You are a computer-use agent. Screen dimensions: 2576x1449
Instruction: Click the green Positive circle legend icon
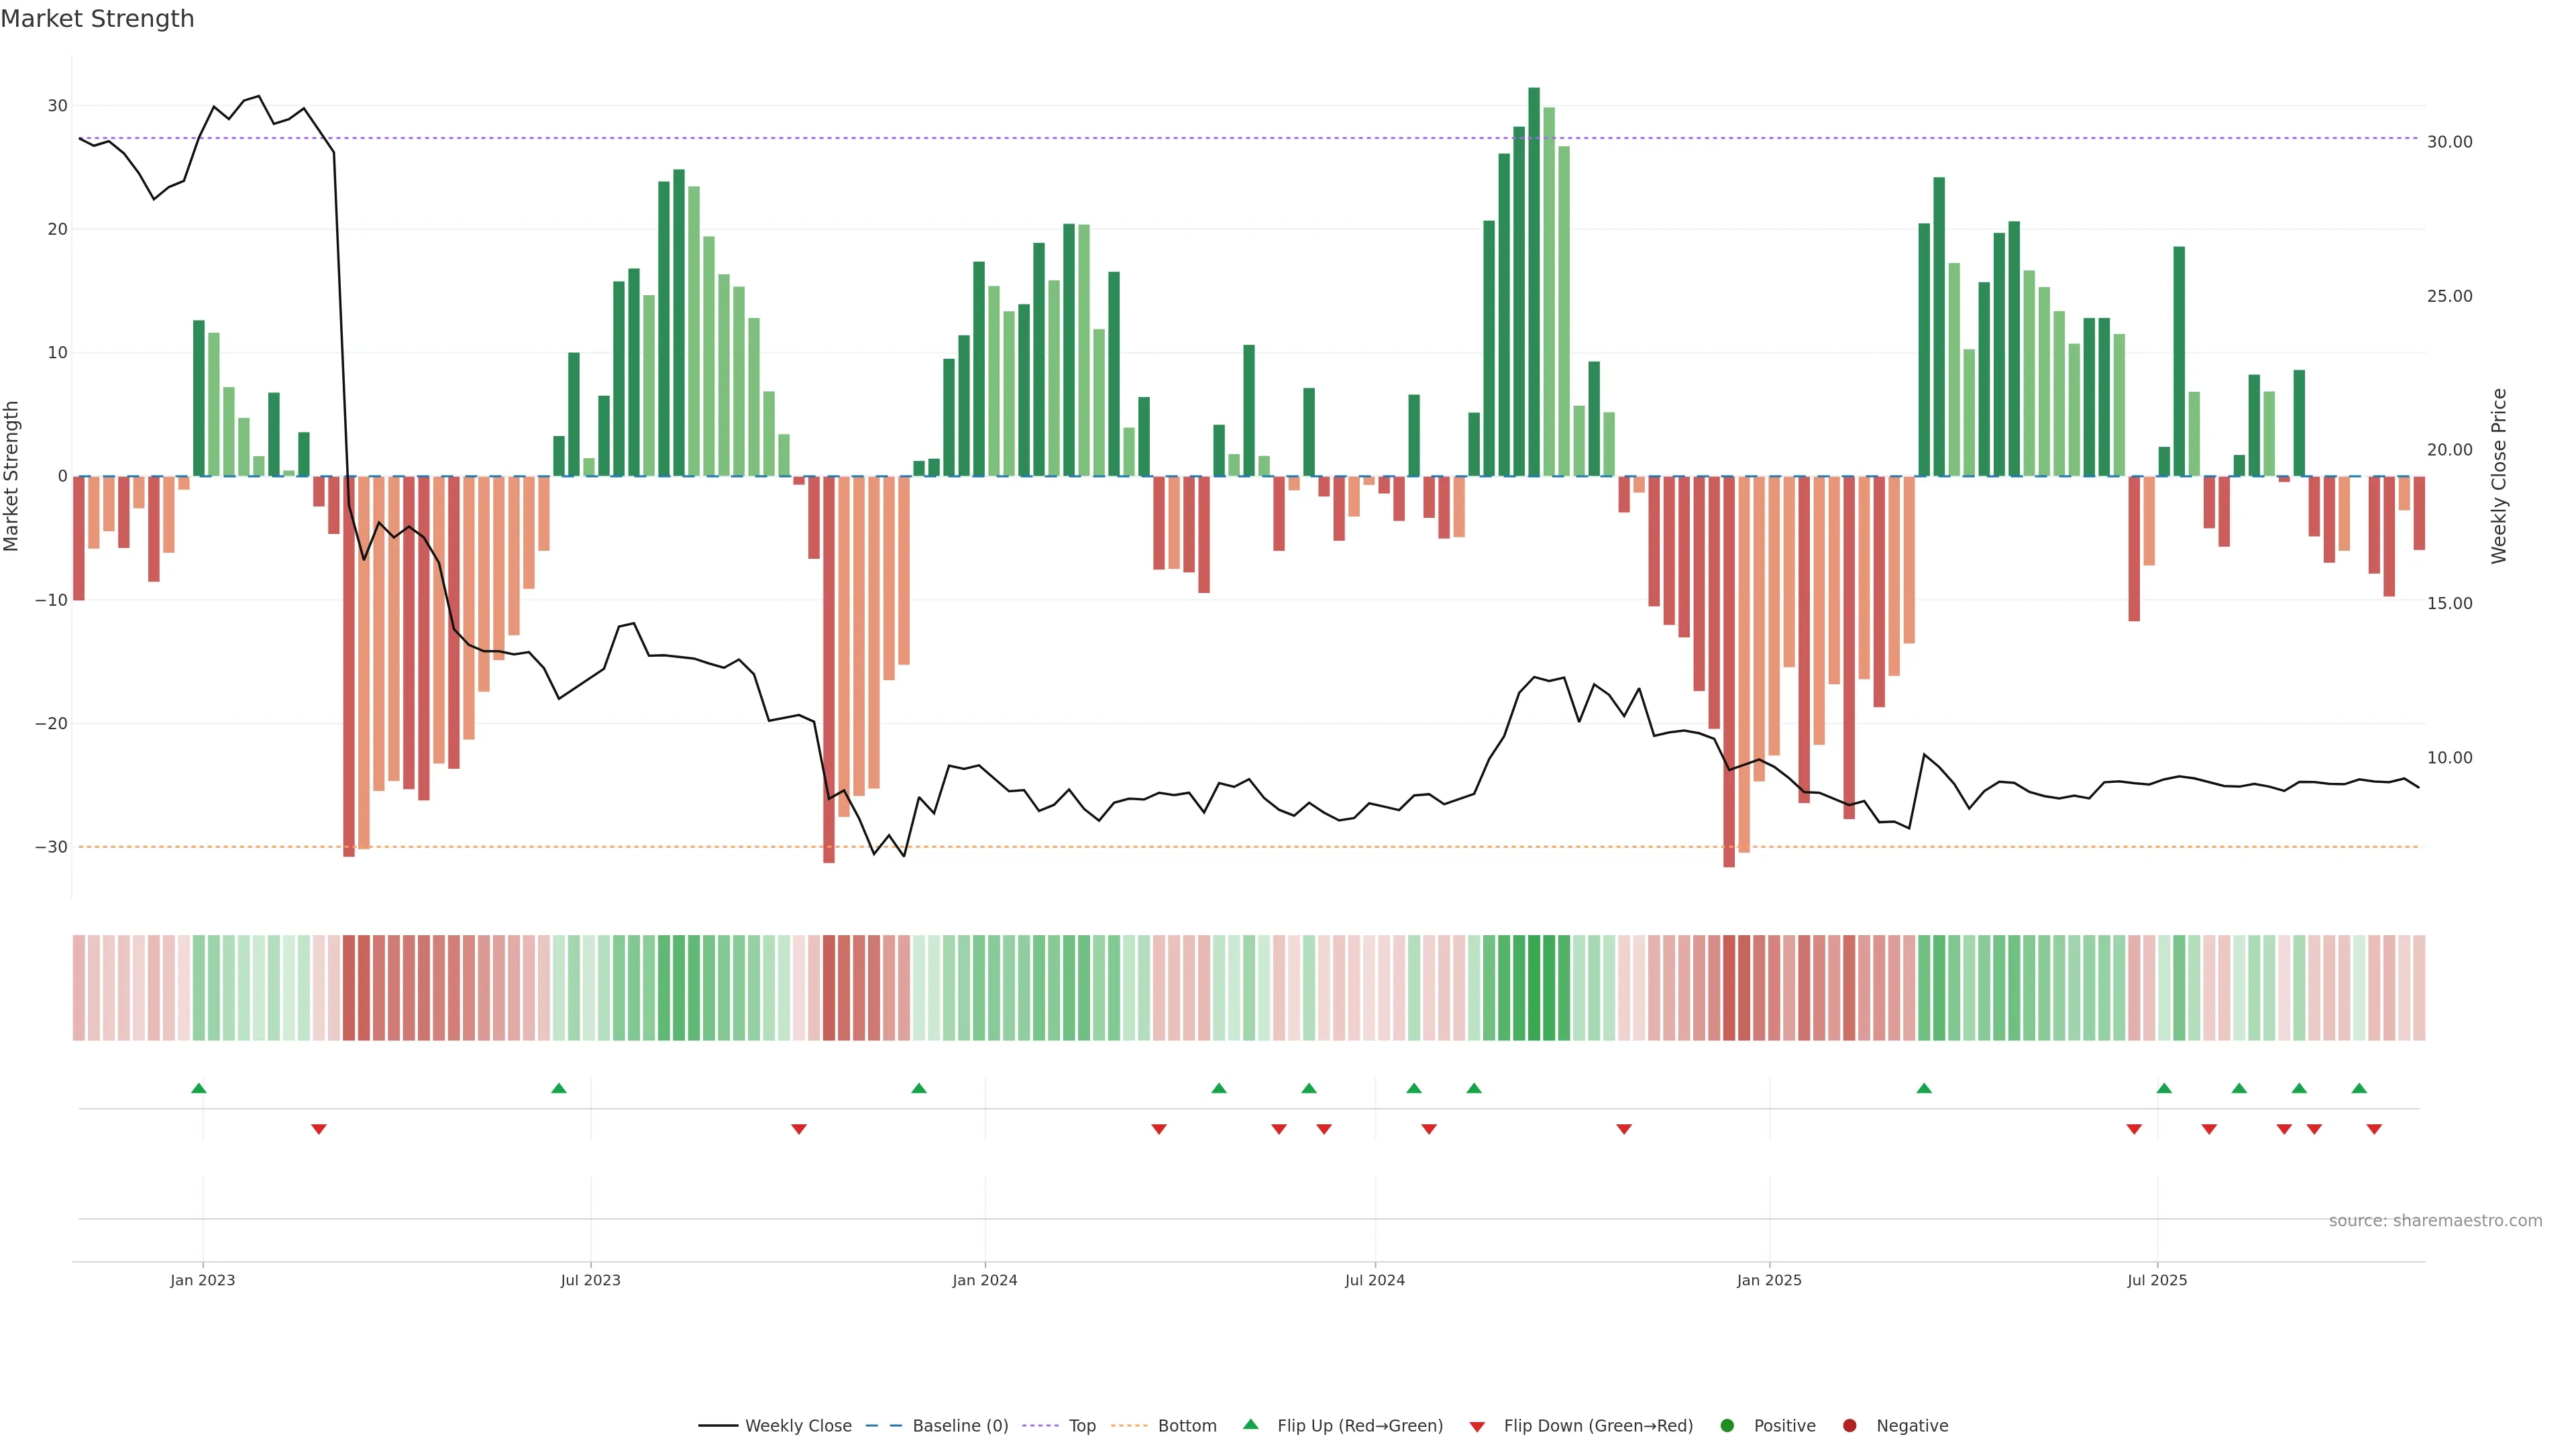point(1727,1426)
